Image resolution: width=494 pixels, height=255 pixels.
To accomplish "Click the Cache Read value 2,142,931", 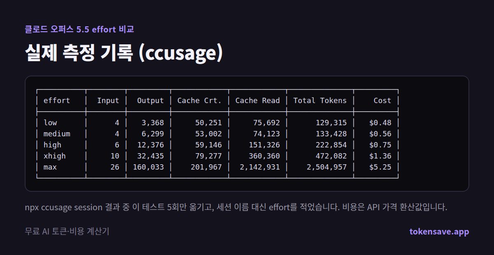I will coord(260,167).
